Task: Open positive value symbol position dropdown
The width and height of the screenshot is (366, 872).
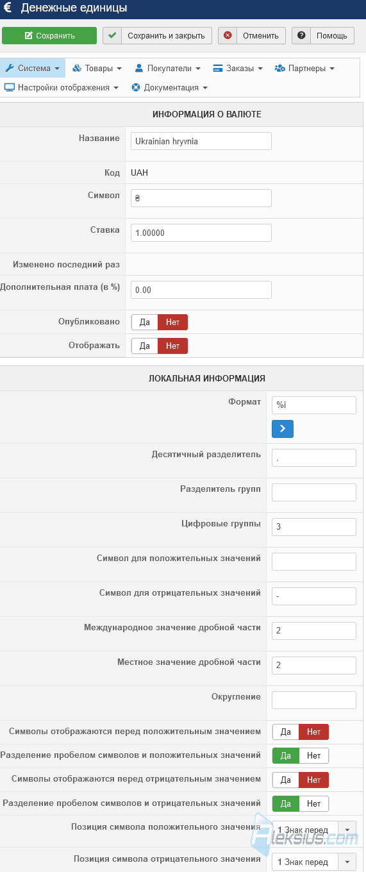Action: tap(314, 830)
